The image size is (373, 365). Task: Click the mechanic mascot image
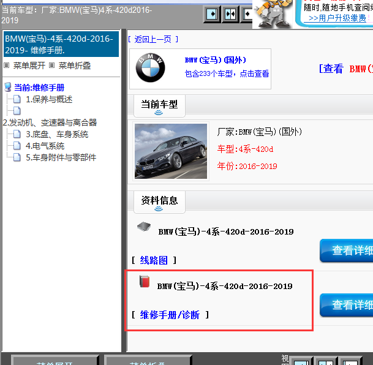[x=273, y=14]
